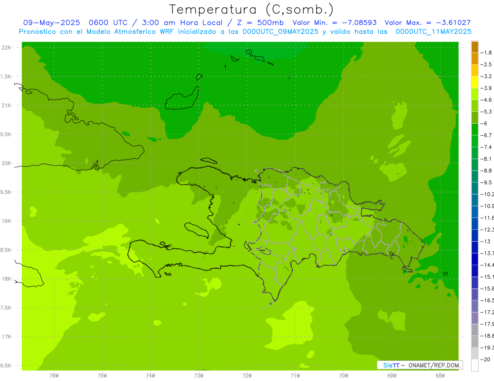Viewport: 494px width, 381px height.
Task: Click the "-5.3" colorbar label
Action: coord(487,112)
